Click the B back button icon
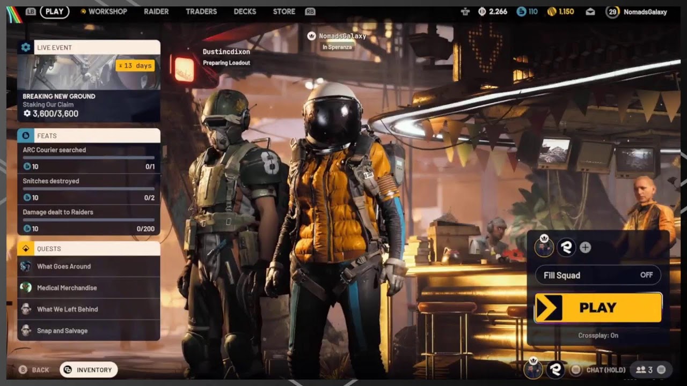The image size is (687, 386). coord(23,370)
